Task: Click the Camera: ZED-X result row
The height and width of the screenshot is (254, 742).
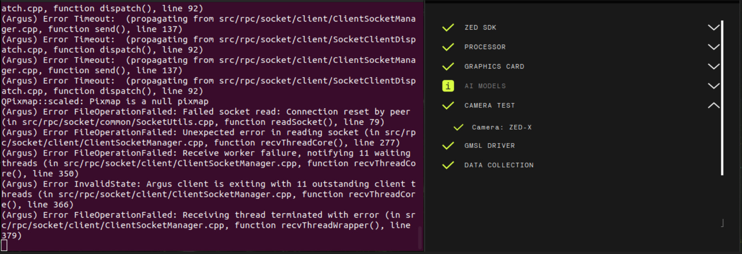Action: [x=501, y=128]
